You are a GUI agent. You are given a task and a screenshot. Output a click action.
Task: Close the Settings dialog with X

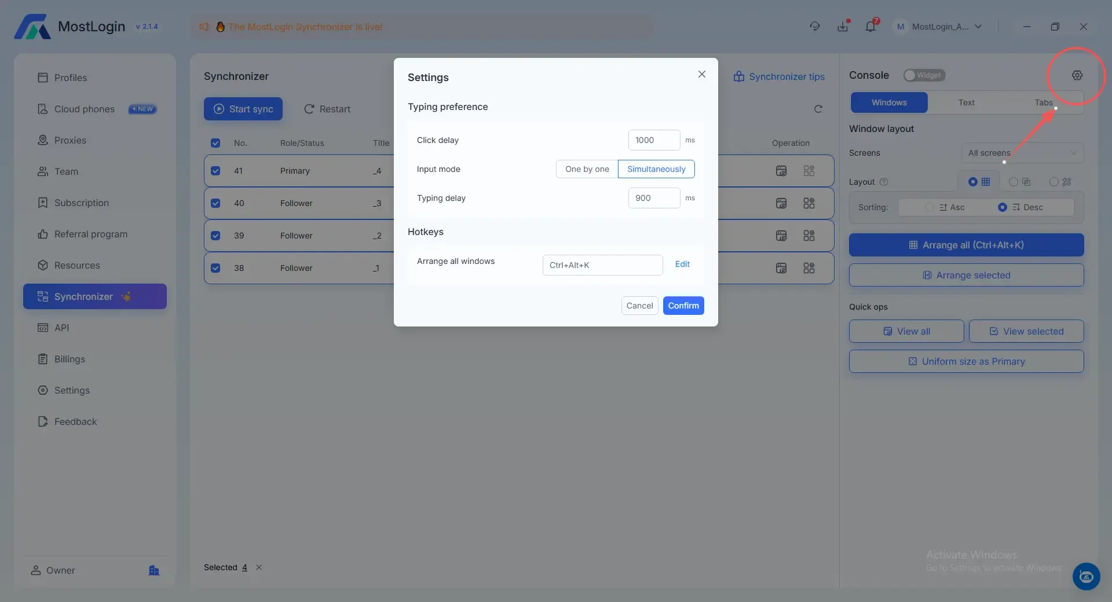(x=701, y=74)
